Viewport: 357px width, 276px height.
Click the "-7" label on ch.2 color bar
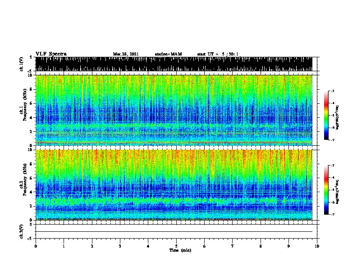pos(333,215)
